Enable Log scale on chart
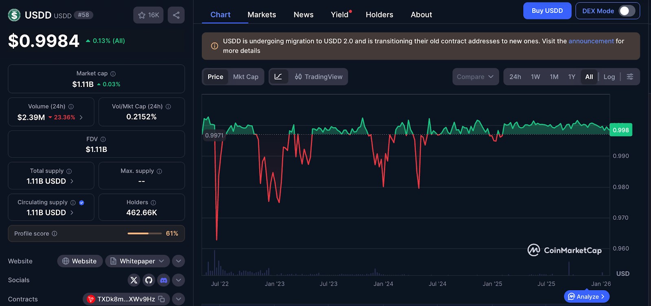The height and width of the screenshot is (306, 651). [x=609, y=77]
